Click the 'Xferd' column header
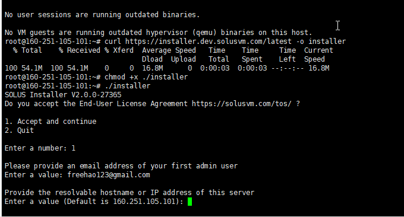Image resolution: width=404 pixels, height=217 pixels. click(x=123, y=50)
